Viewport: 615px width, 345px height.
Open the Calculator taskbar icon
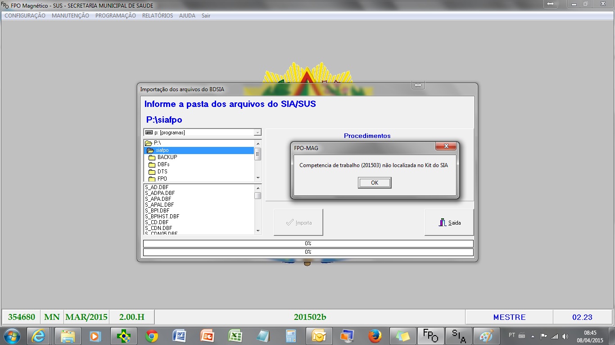[x=291, y=336]
